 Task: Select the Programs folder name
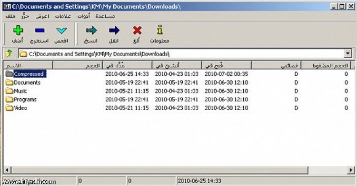click(x=25, y=100)
